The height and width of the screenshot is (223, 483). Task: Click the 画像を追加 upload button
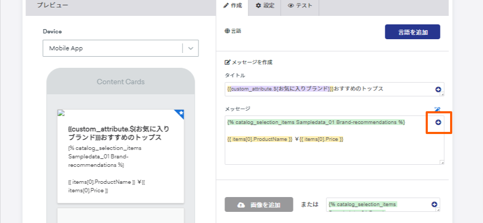pos(259,204)
